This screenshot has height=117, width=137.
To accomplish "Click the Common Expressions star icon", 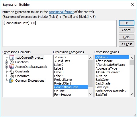I will pos(12,80).
